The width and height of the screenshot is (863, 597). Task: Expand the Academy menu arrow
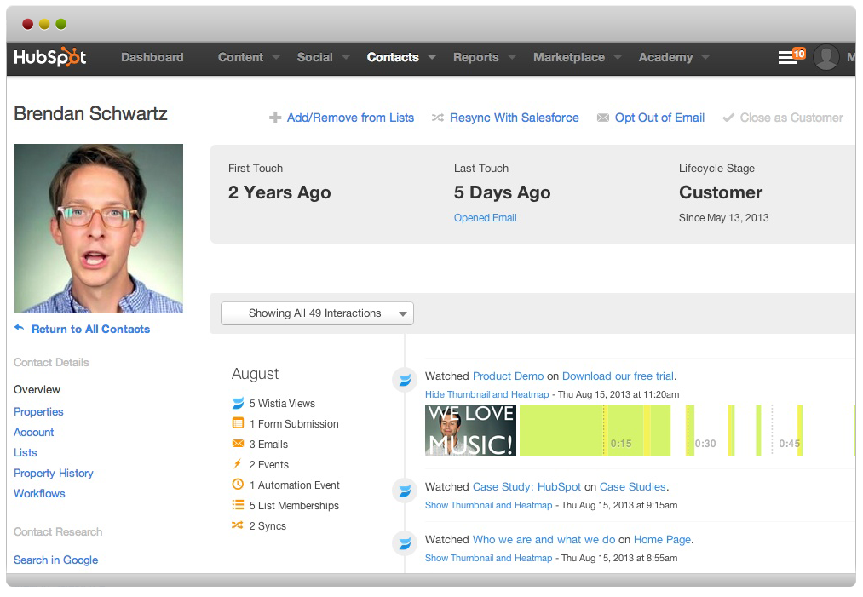click(705, 57)
